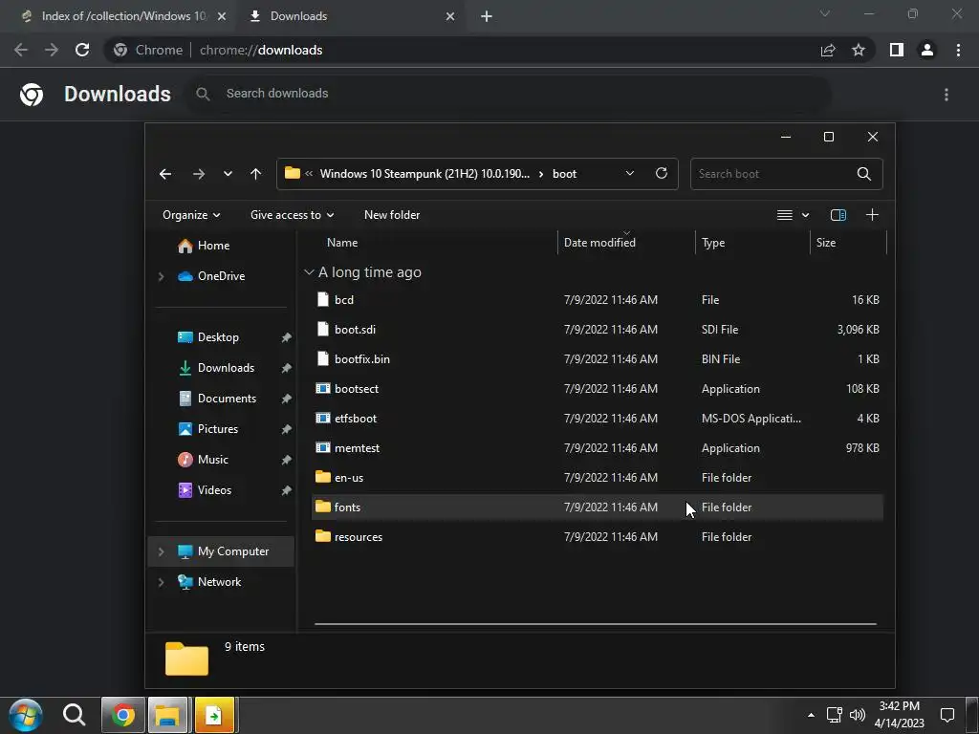The height and width of the screenshot is (734, 979).
Task: Open recent locations chevron in Explorer
Action: click(228, 174)
